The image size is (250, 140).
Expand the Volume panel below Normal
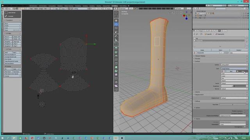tap(197, 92)
